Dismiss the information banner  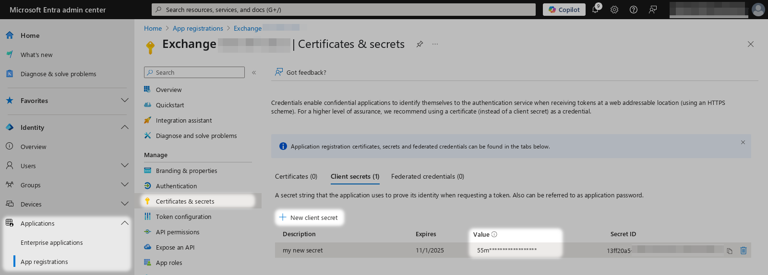click(x=743, y=142)
